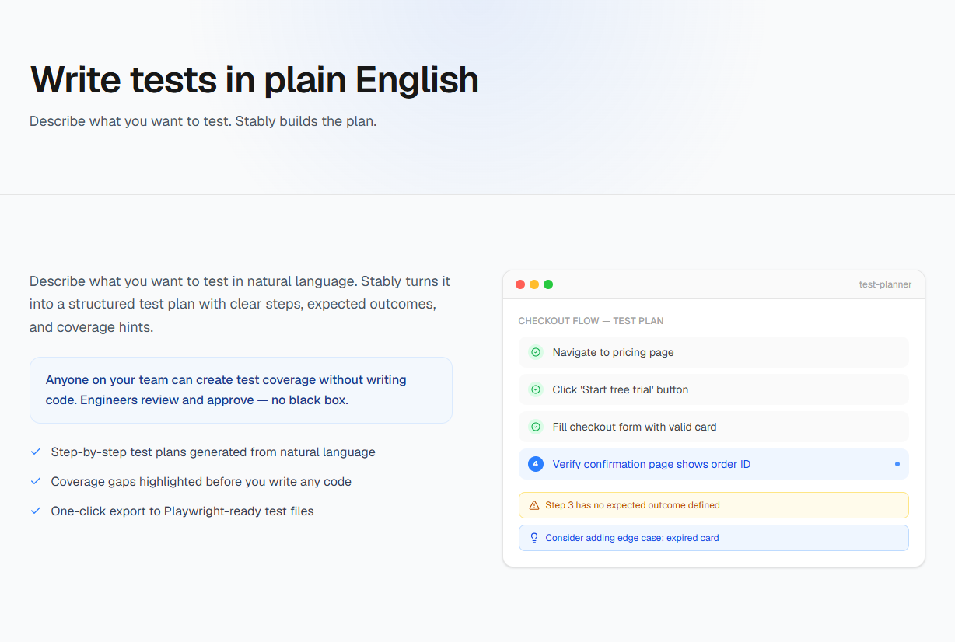Click the test-planner window title label
955x642 pixels.
885,284
